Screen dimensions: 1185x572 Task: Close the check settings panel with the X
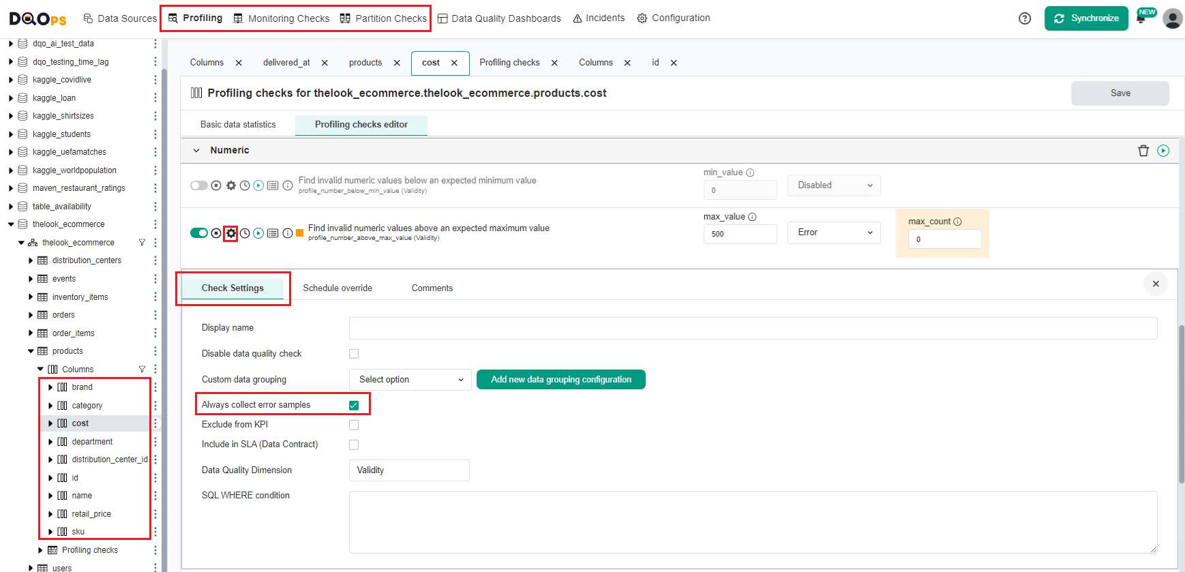click(x=1156, y=284)
